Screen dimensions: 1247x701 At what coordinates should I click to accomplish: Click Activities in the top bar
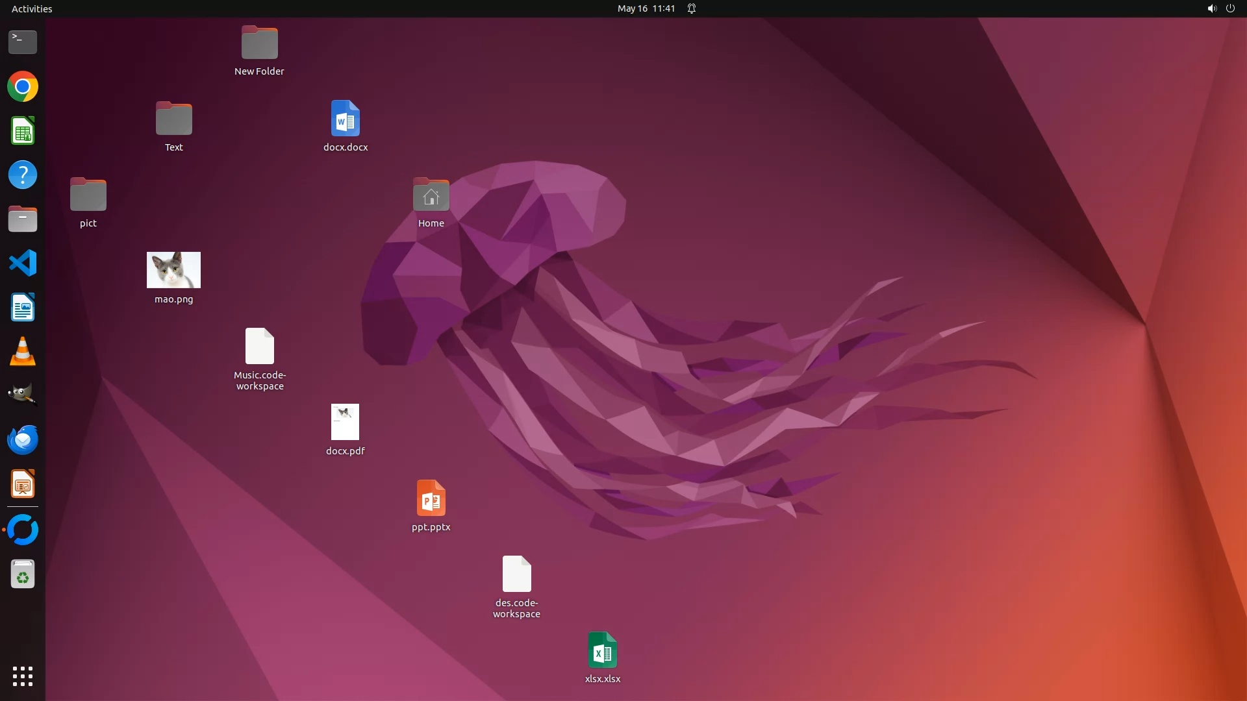click(x=32, y=8)
